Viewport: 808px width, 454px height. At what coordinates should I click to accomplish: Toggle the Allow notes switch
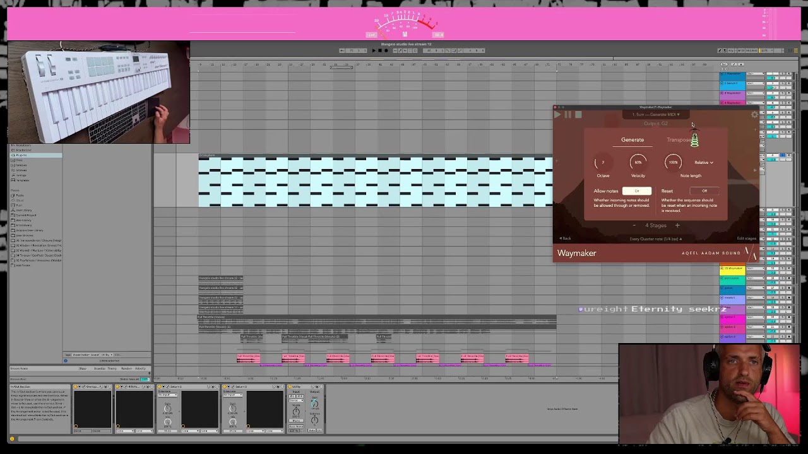[x=637, y=191]
